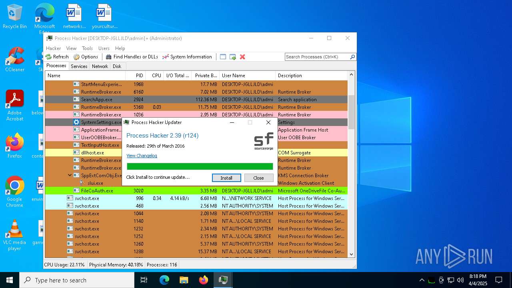Screen dimensions: 512x288
Task: Open the Tools menu
Action: pyautogui.click(x=87, y=48)
